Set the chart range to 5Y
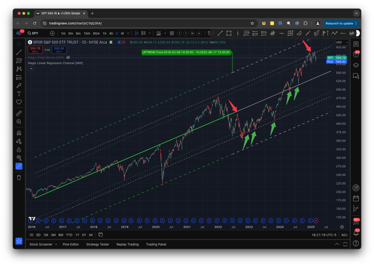This screenshot has height=266, width=374. 84,235
